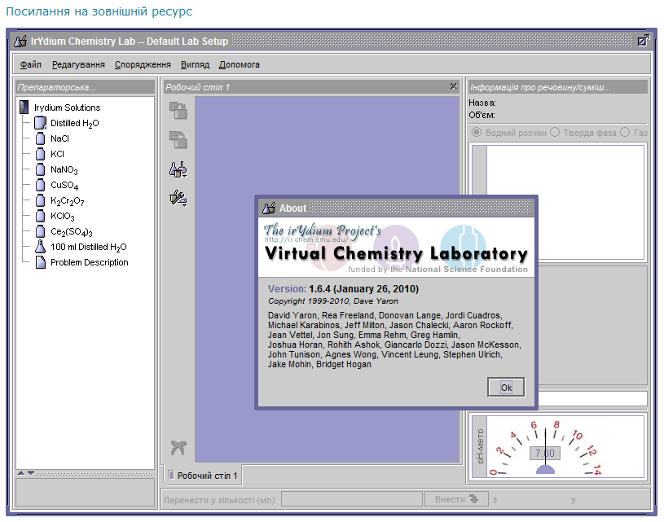The height and width of the screenshot is (522, 664).
Task: Click the Назва: label in info panel
Action: [482, 103]
